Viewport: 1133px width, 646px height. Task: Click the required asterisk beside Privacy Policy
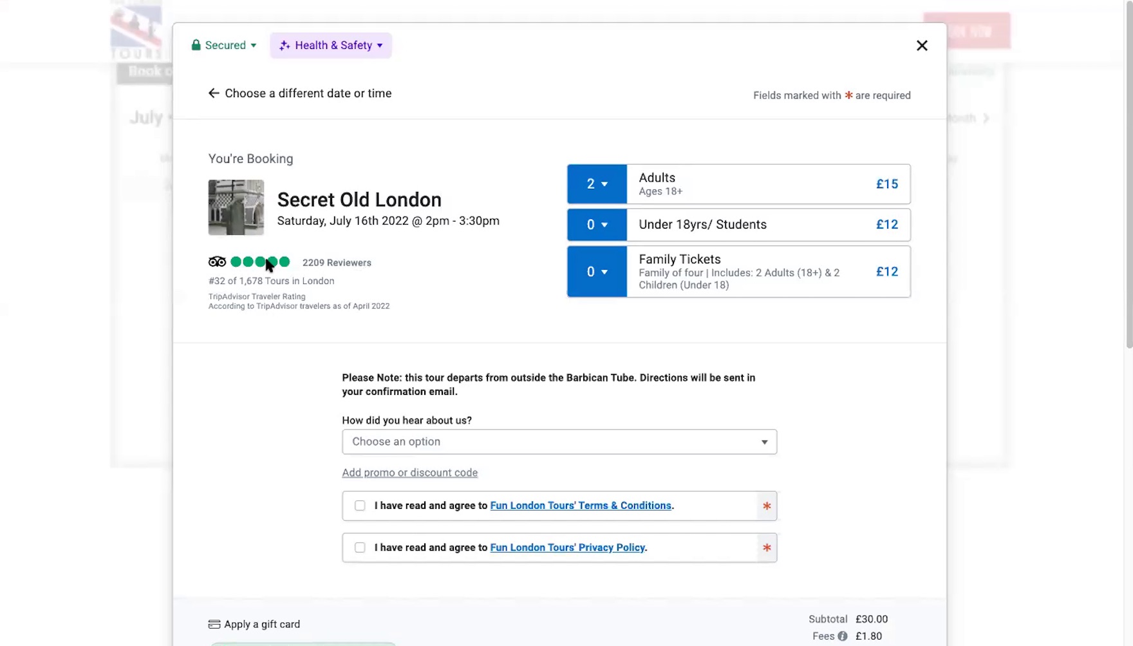click(x=766, y=548)
